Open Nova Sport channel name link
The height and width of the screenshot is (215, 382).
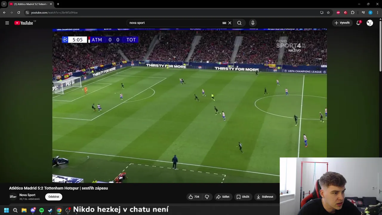click(27, 195)
